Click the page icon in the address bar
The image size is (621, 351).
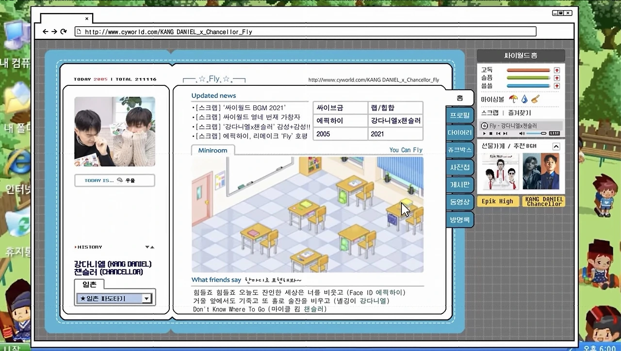pyautogui.click(x=79, y=32)
